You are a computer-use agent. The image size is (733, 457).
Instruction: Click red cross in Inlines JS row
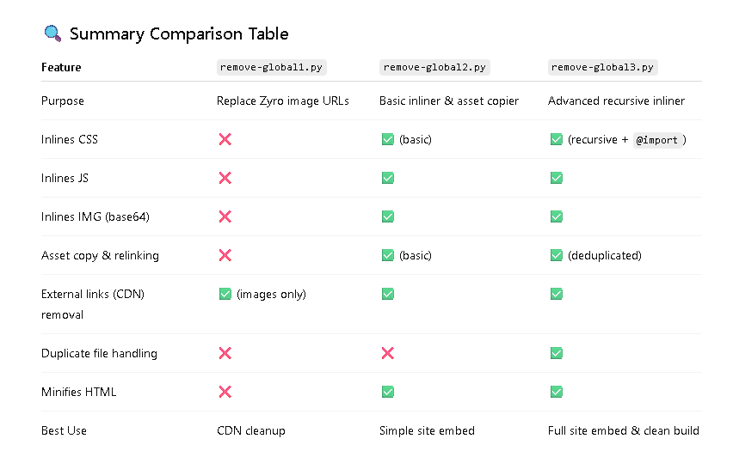click(225, 178)
